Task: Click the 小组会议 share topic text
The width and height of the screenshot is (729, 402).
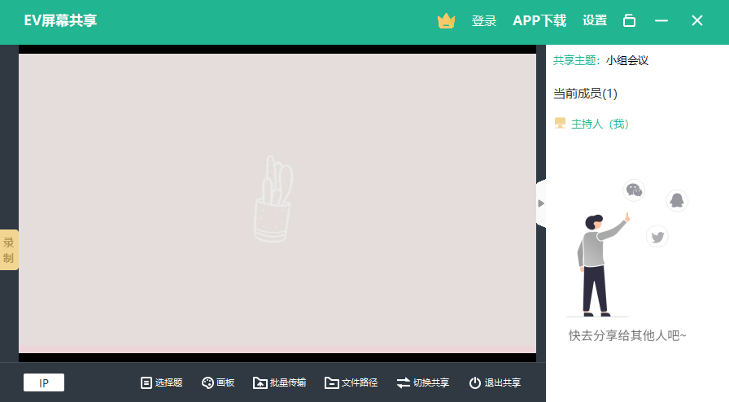Action: coord(626,60)
